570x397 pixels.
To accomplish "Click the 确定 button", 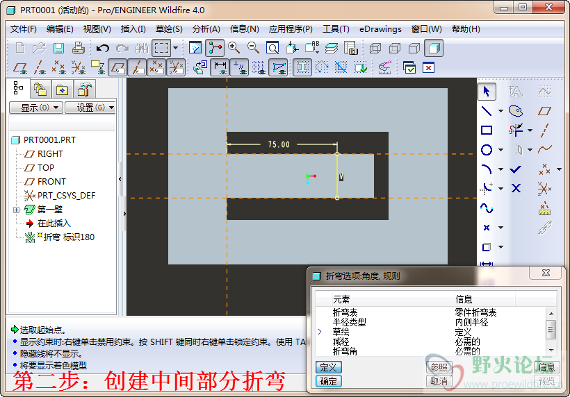I will pyautogui.click(x=329, y=381).
